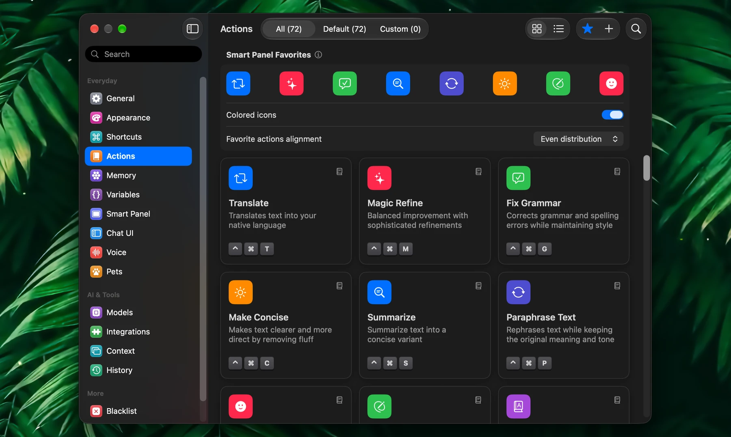Open the Summarize action card title
The image size is (731, 437).
tap(391, 317)
